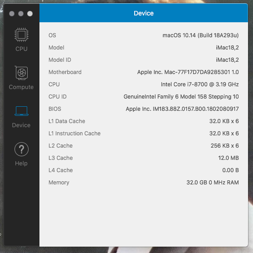The image size is (253, 253).
Task: Click the Motherboard row label
Action: (65, 72)
